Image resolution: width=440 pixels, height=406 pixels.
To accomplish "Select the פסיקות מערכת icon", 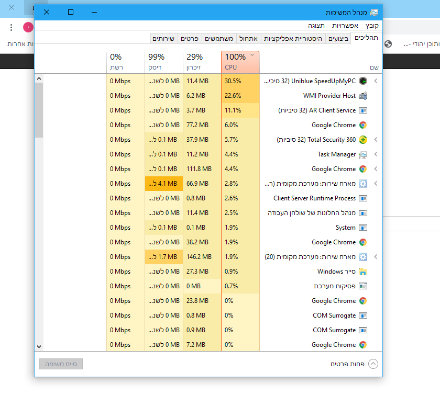I will [x=363, y=286].
